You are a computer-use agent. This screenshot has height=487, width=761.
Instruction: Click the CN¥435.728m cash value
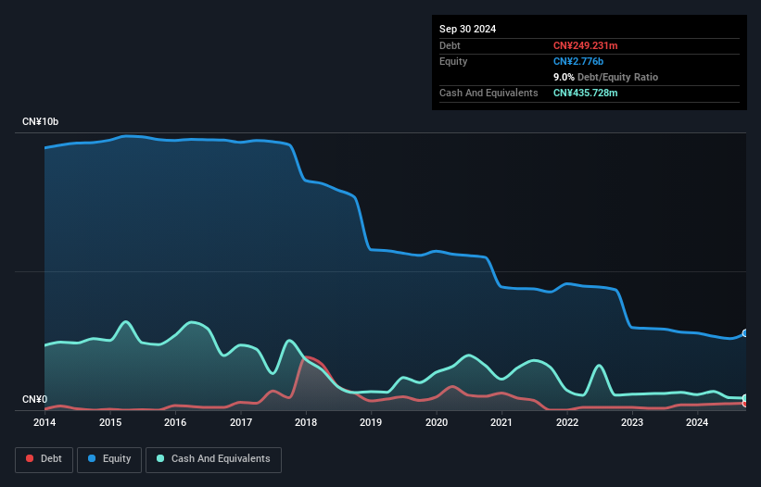pos(585,93)
